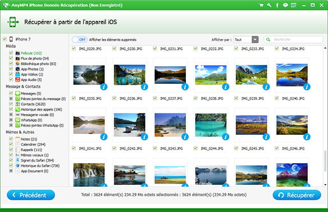Viewport: 328px width, 212px height.
Task: Uncheck the Contacts (3620) checkbox
Action: pos(11,104)
